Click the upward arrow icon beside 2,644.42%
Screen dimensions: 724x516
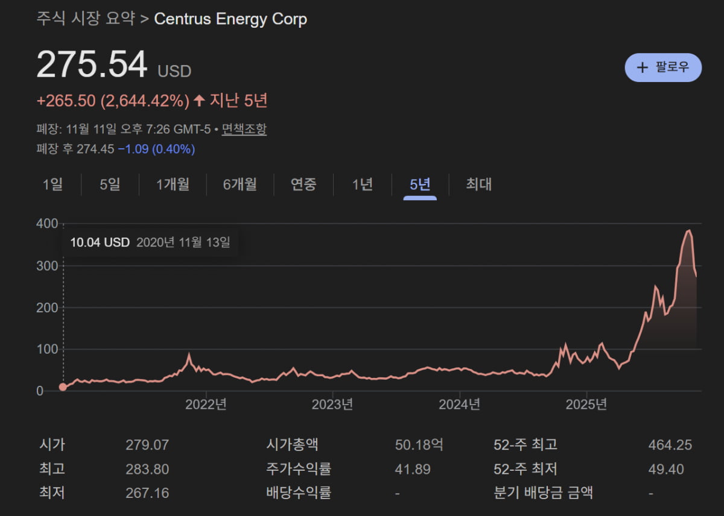[199, 101]
